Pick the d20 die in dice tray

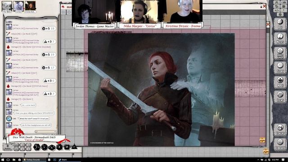(37, 147)
